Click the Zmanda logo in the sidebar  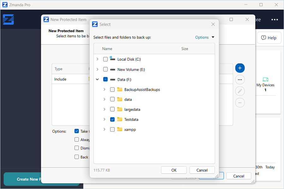click(8, 20)
